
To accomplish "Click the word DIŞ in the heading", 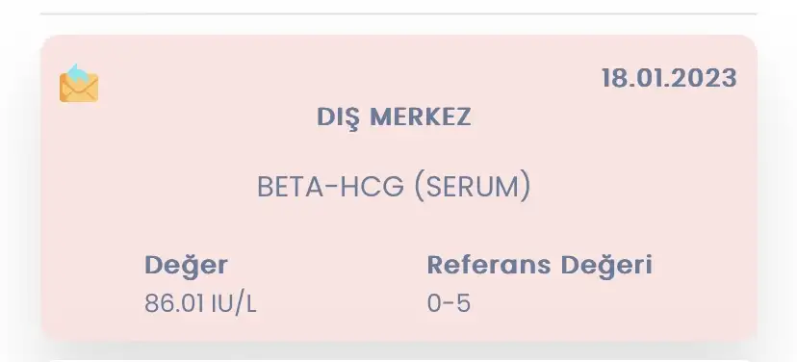I will tap(339, 118).
